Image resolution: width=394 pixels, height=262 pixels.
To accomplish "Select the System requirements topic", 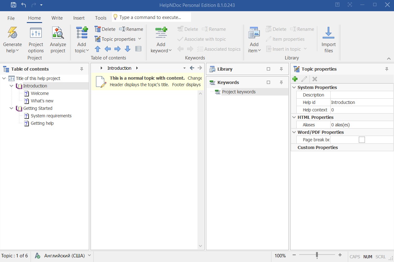I will [51, 116].
